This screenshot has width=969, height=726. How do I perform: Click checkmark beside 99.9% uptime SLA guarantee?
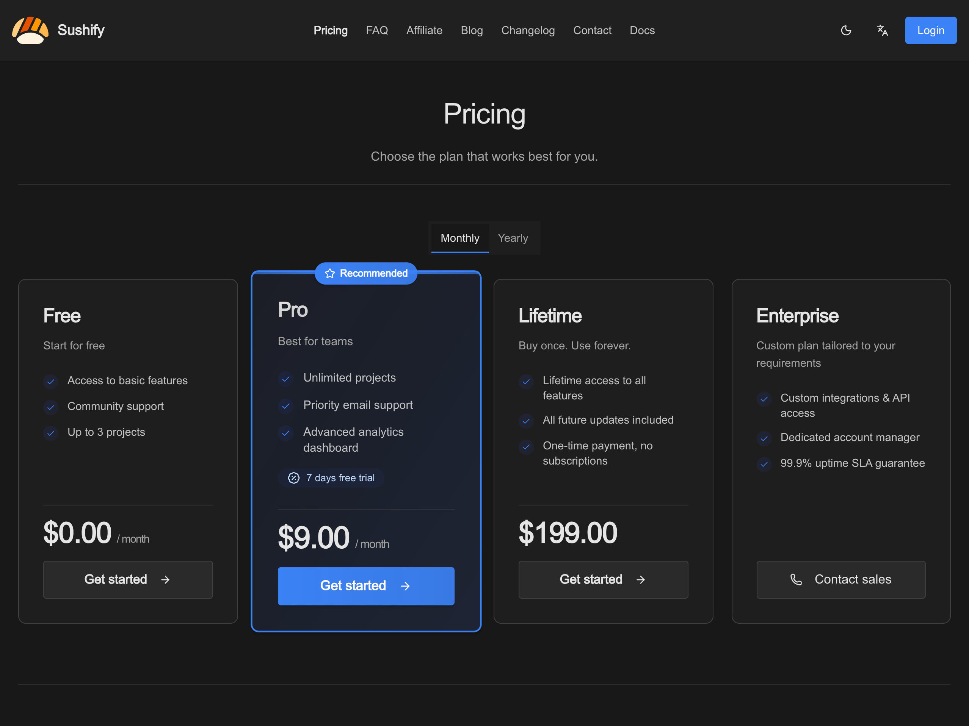coord(764,464)
